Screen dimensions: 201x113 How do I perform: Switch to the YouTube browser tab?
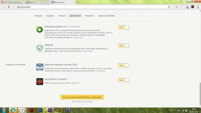[x=13, y=2]
